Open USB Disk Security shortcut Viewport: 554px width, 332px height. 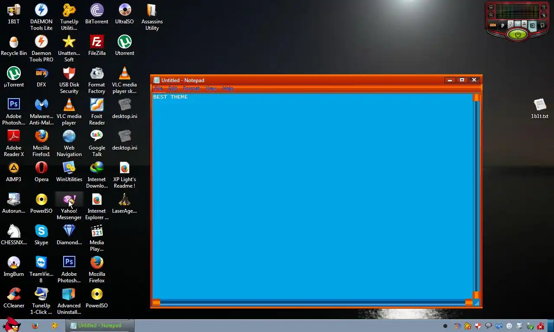[x=69, y=80]
